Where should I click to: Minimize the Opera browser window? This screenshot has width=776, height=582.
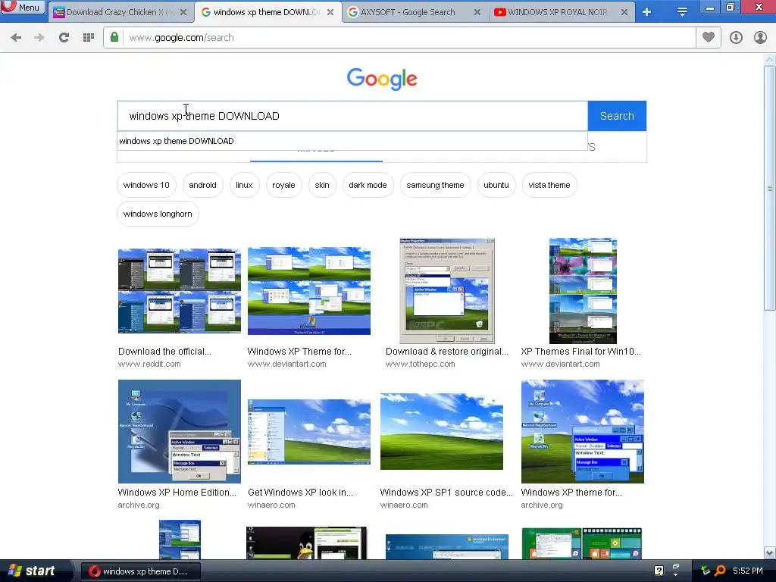coord(709,8)
